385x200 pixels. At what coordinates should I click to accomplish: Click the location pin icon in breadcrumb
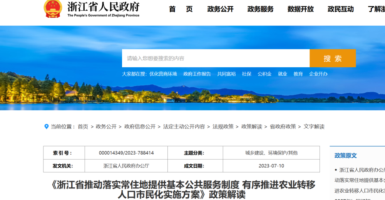point(47,127)
